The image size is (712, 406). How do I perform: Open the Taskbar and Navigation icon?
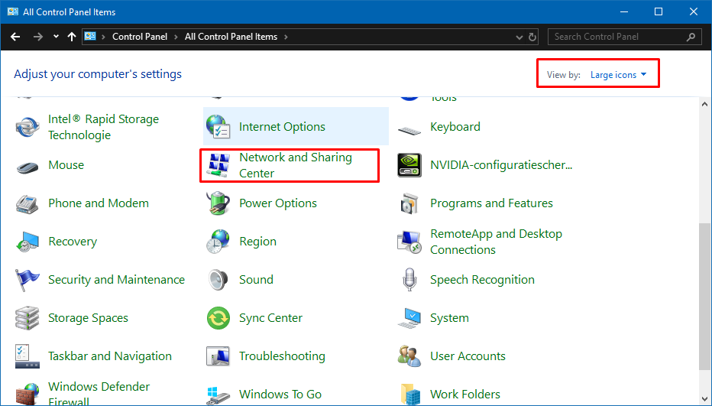[28, 356]
